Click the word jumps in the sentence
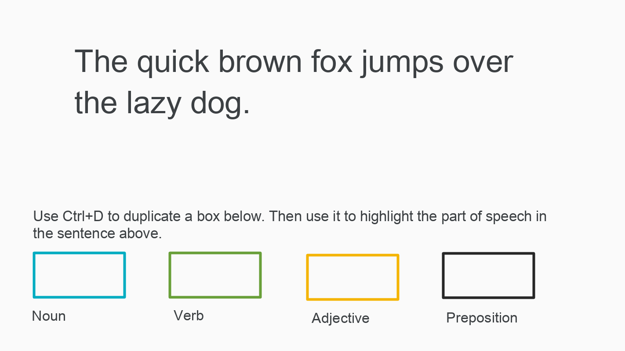This screenshot has width=625, height=351. 402,63
